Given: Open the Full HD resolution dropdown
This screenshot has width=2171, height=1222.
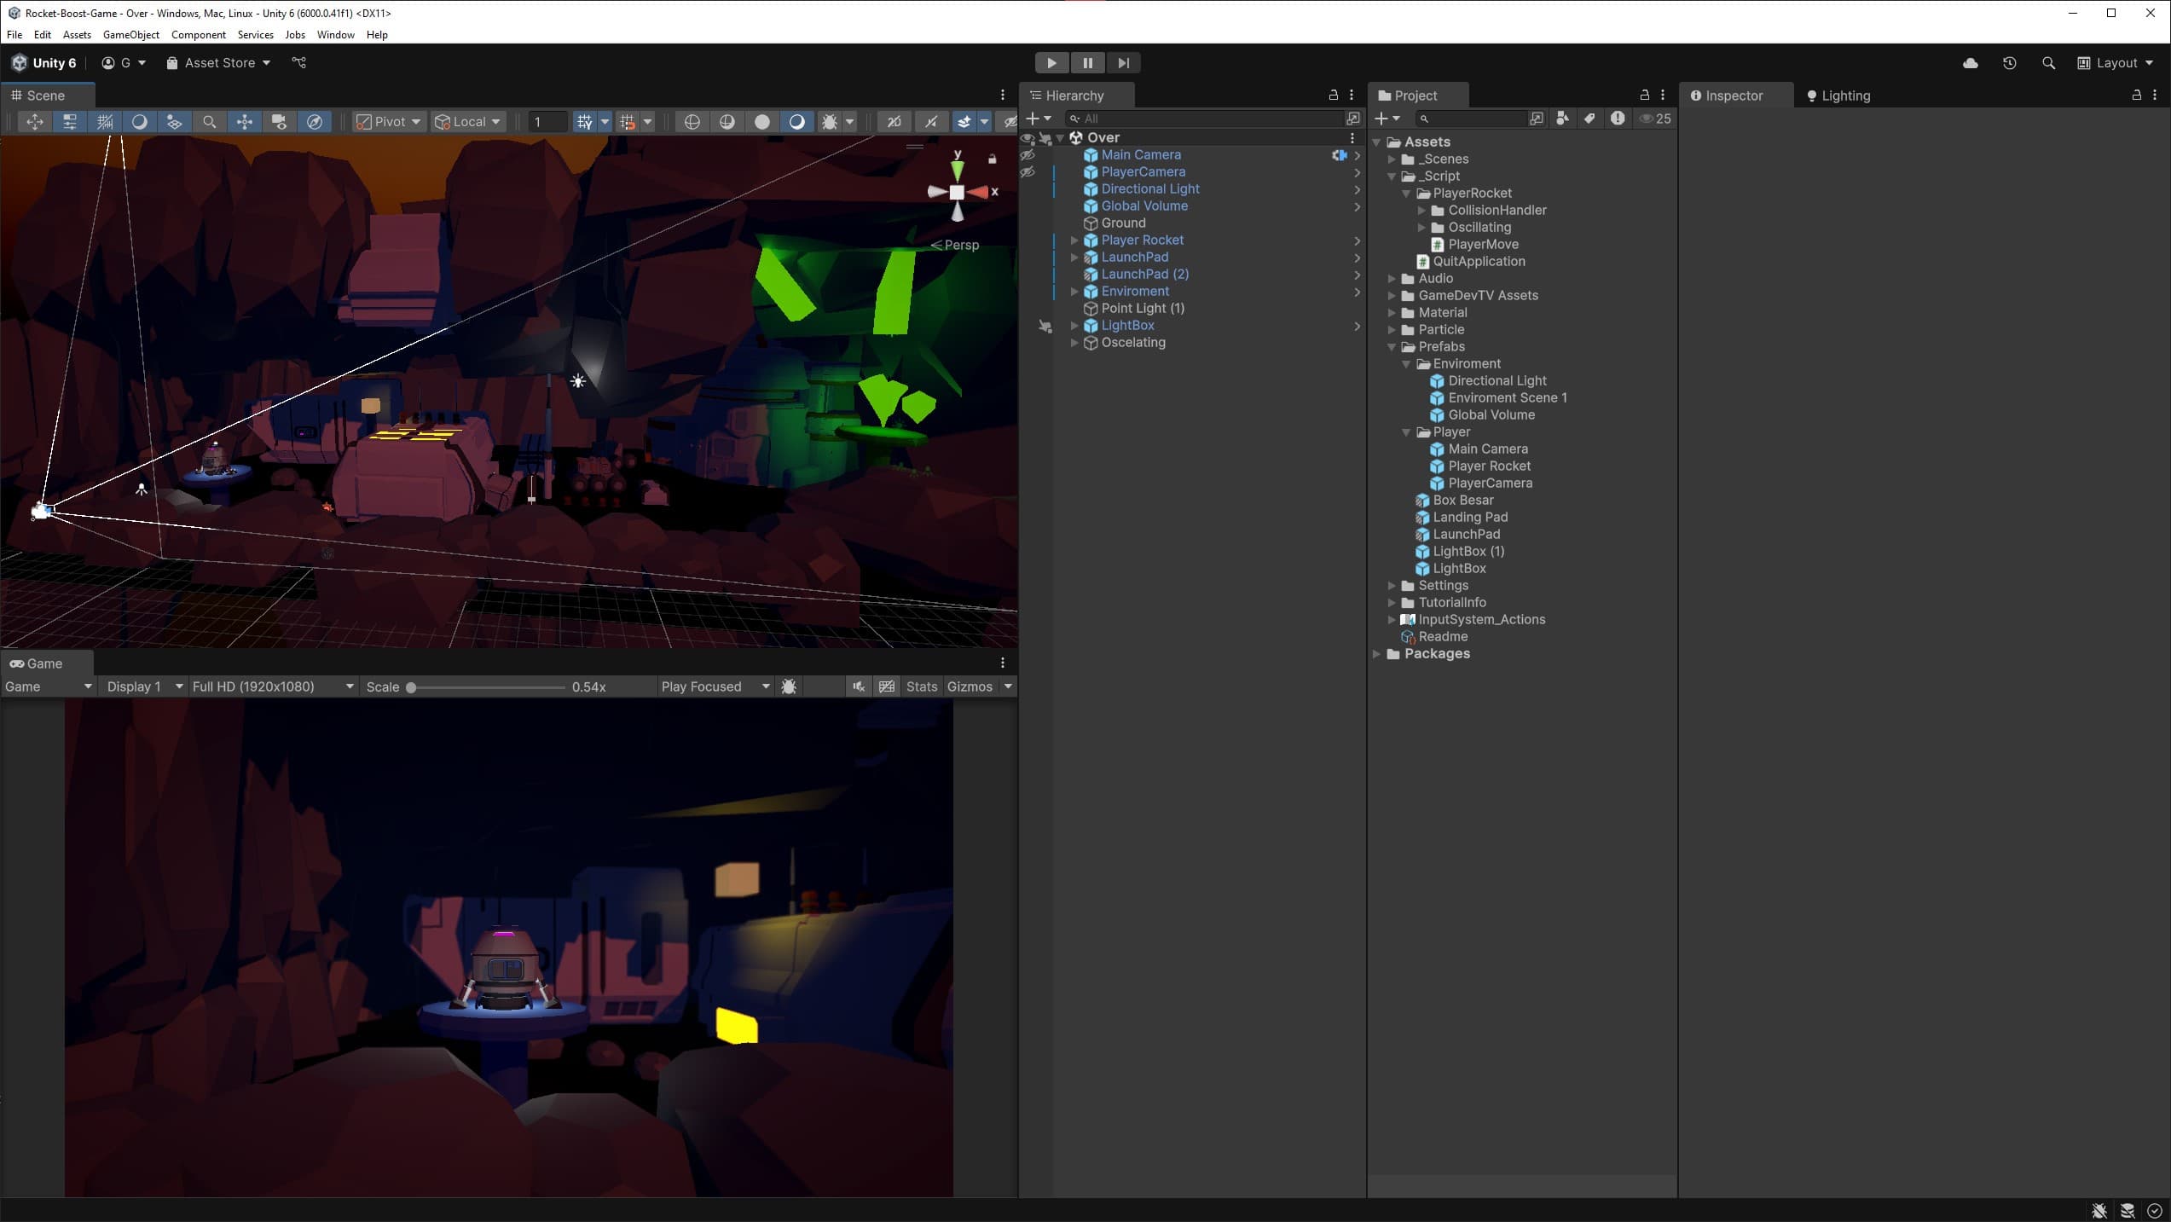Looking at the screenshot, I should tap(272, 686).
